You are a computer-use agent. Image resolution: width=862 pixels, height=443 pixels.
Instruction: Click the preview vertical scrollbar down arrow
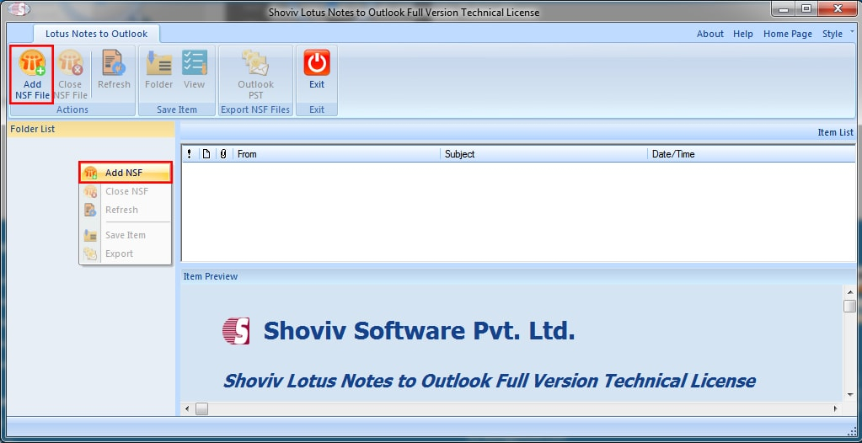850,394
